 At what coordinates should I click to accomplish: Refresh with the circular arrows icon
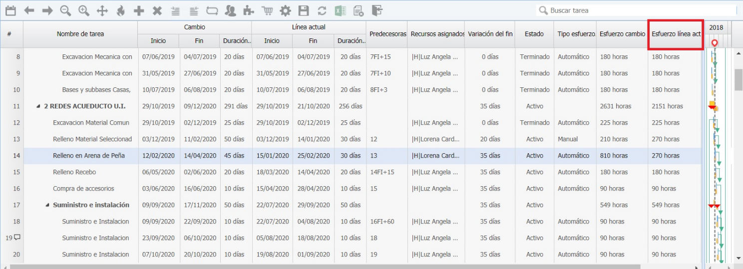[322, 10]
